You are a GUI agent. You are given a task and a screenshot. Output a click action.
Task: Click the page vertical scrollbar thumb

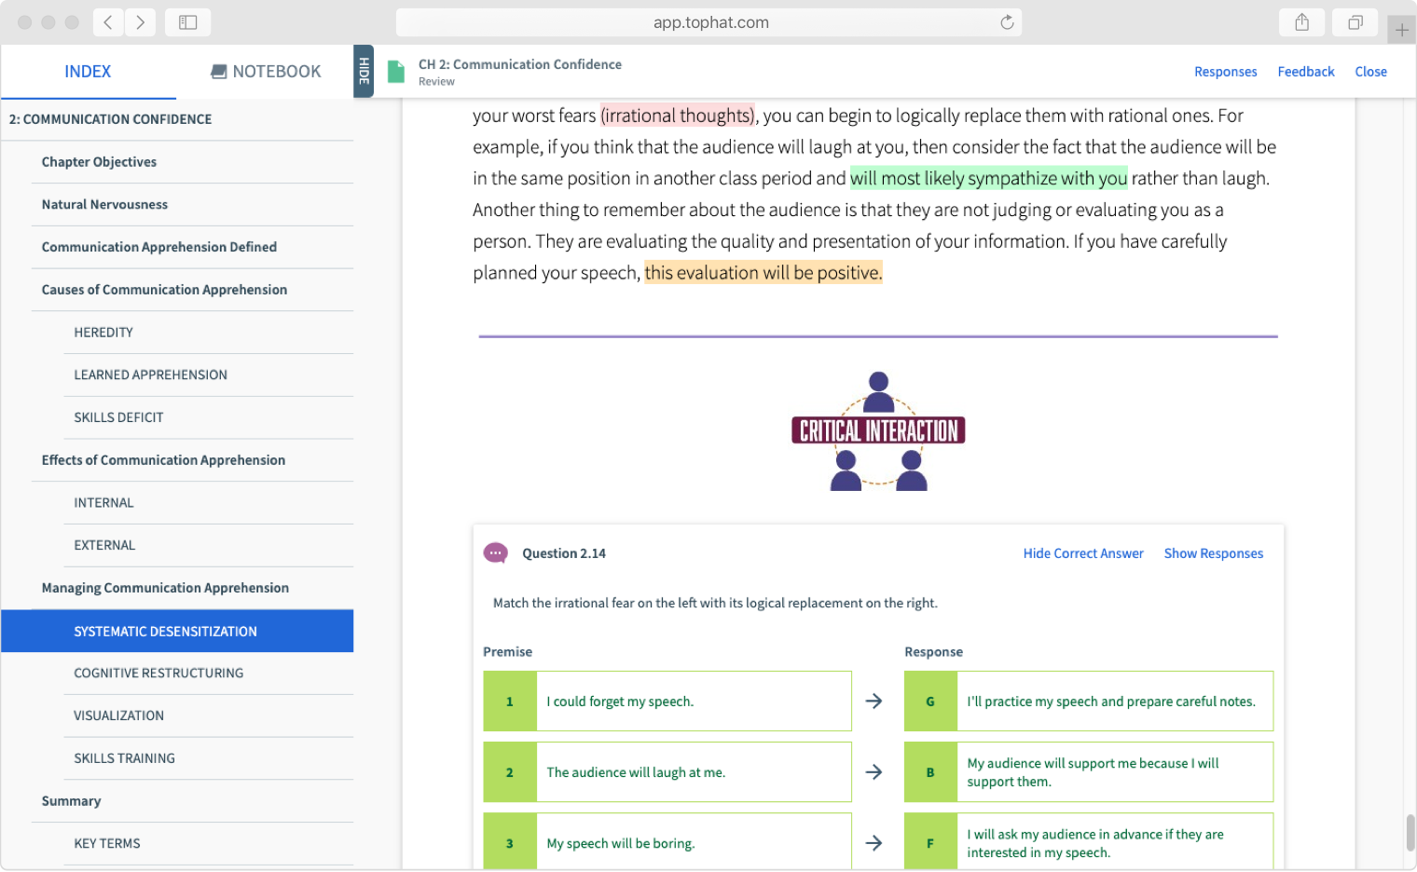click(x=1410, y=832)
